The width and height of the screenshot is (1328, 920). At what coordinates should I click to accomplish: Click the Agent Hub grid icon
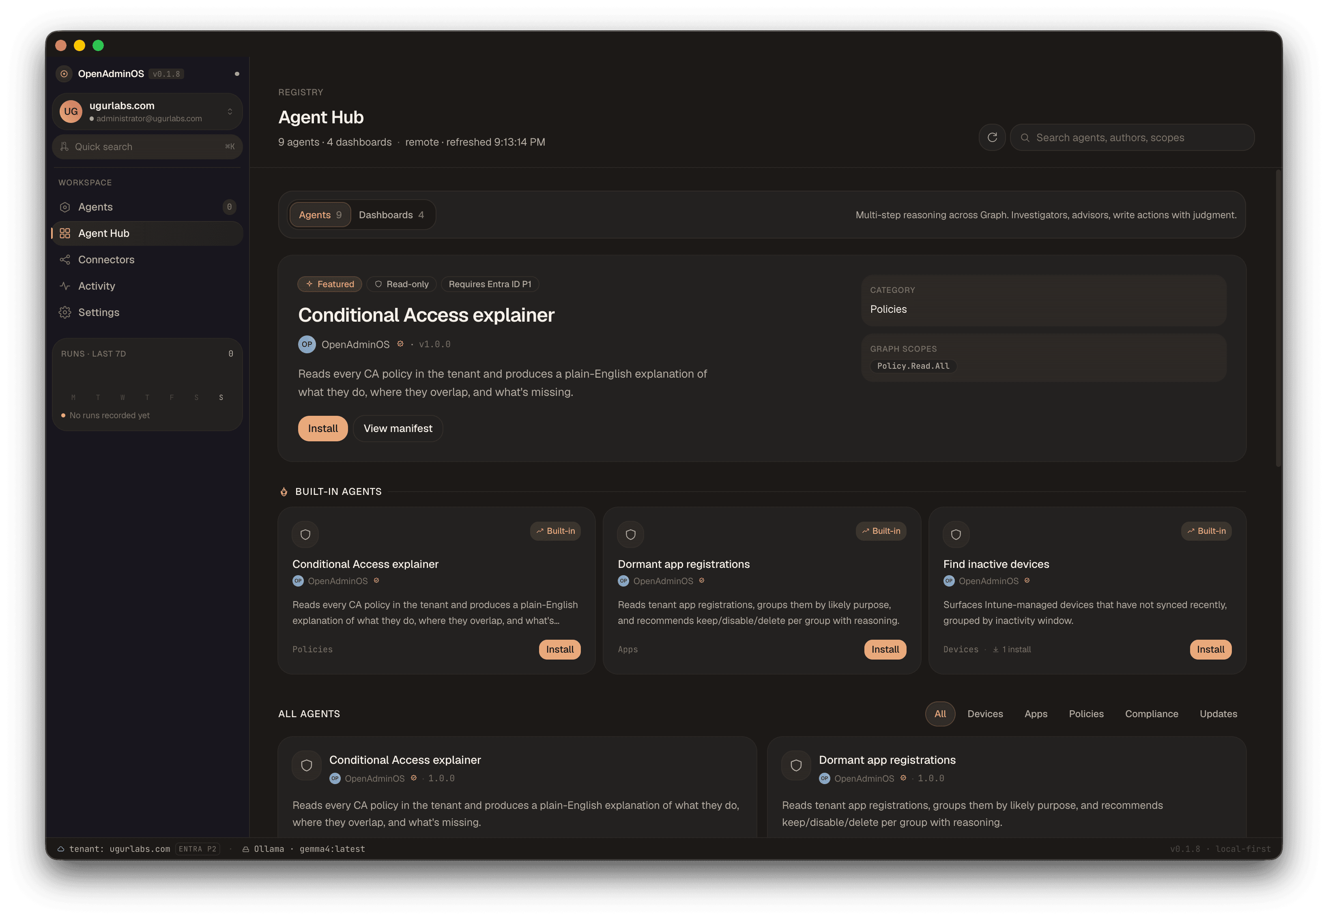point(64,233)
